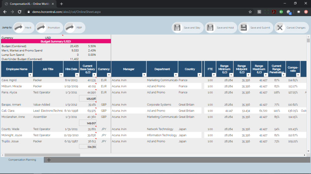311x174 pixels.
Task: Click the Save and Submit icon
Action: [244, 28]
